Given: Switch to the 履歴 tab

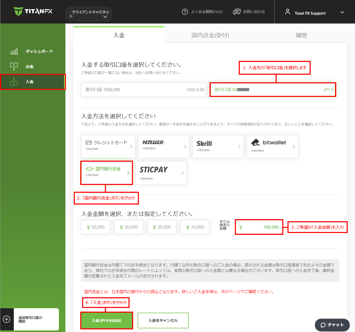Looking at the screenshot, I should (x=302, y=35).
